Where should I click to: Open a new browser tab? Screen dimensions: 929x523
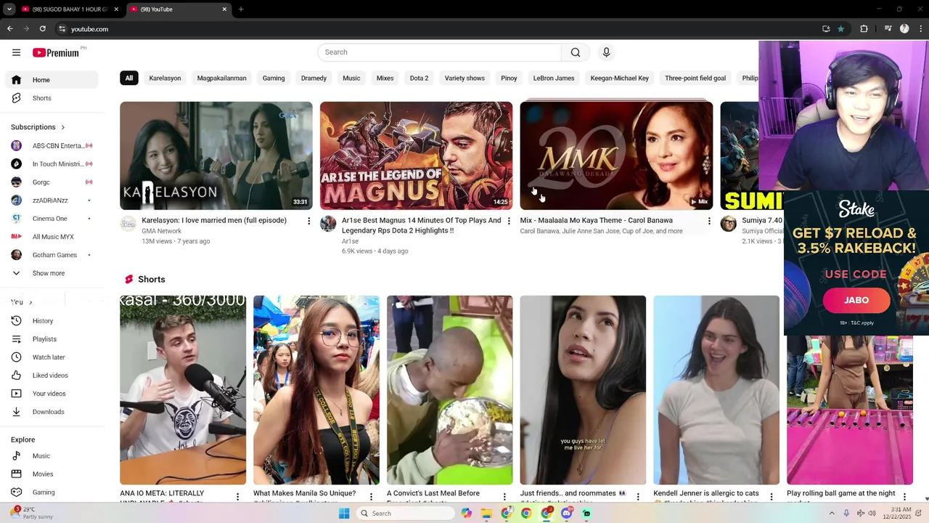pyautogui.click(x=241, y=9)
